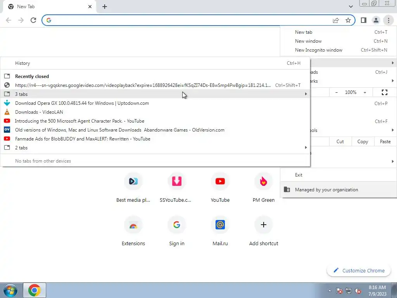The height and width of the screenshot is (298, 397).
Task: Reopen OldVersion.com page
Action: [x=155, y=130]
